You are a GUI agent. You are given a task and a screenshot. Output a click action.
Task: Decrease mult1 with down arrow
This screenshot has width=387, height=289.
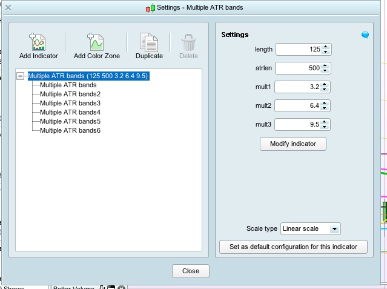325,90
